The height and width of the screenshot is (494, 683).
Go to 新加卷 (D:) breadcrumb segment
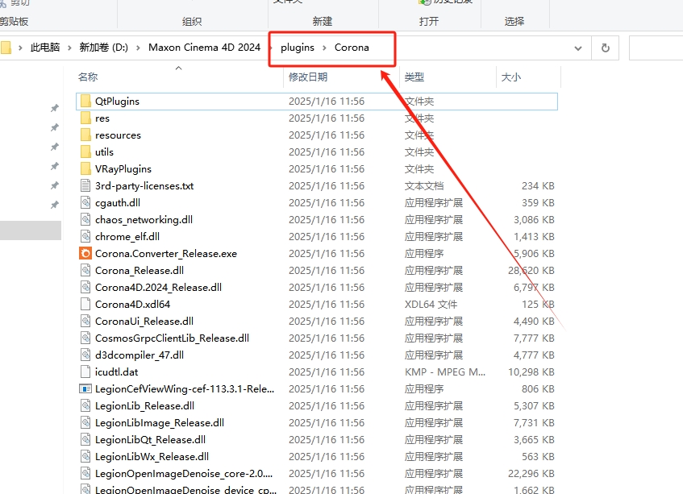pos(104,48)
